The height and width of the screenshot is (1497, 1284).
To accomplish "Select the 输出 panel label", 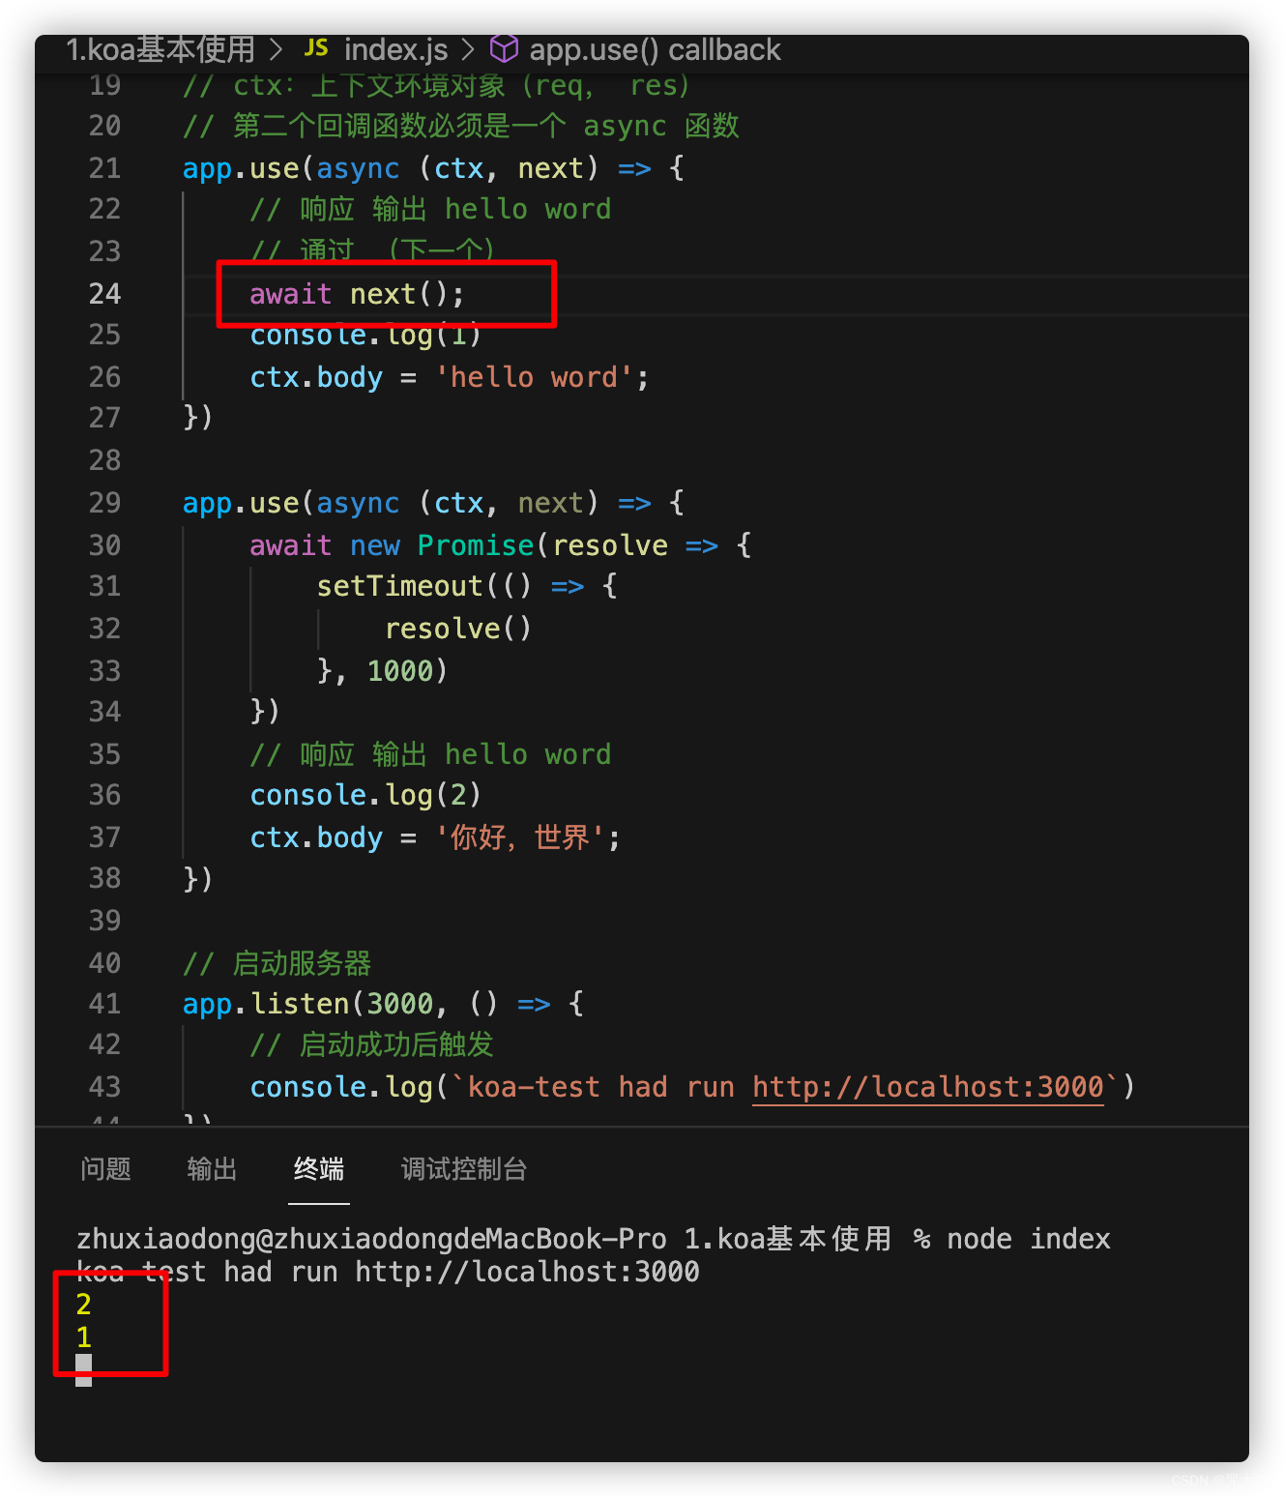I will pos(212,1169).
